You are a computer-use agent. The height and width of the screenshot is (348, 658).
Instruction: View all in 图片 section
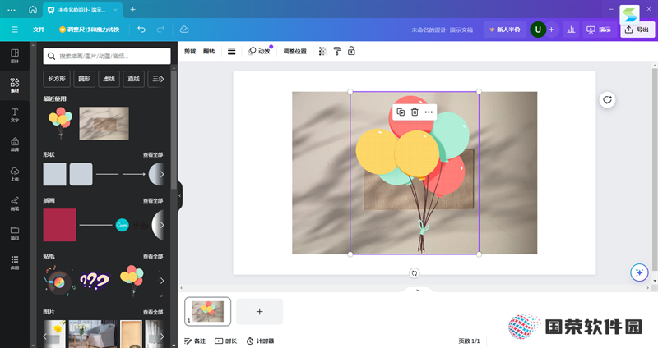tap(153, 312)
